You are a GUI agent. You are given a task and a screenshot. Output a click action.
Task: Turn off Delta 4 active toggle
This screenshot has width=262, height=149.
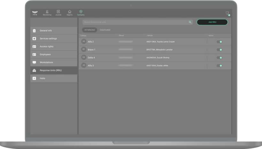219,58
